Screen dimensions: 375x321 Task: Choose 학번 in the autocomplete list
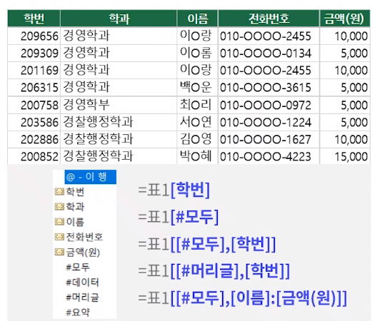(75, 192)
